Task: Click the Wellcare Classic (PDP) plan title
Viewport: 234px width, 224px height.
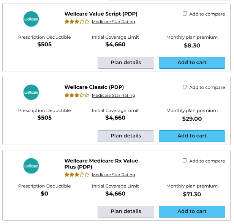Action: pos(94,87)
